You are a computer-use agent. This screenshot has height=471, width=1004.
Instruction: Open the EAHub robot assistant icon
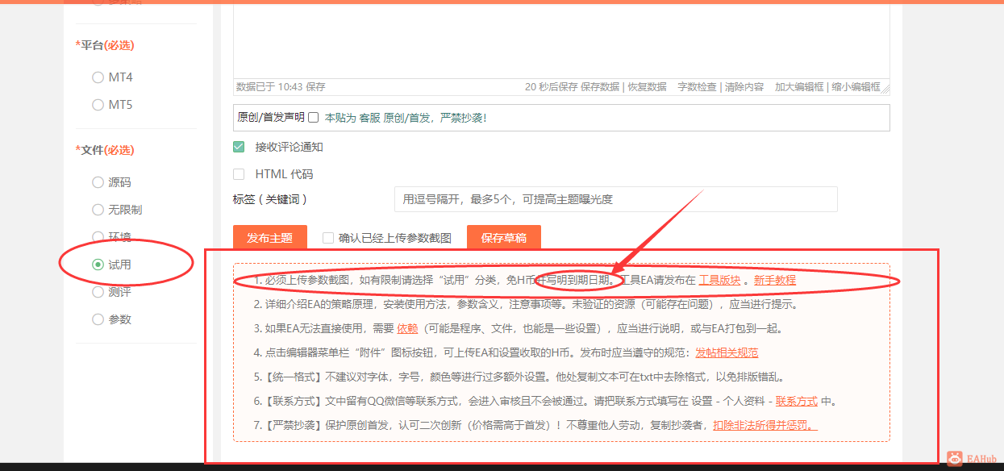956,456
